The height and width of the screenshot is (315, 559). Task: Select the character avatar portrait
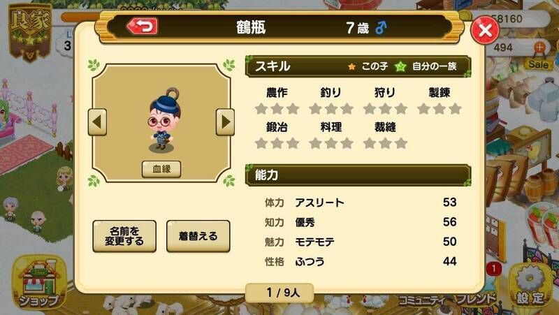[x=163, y=119]
